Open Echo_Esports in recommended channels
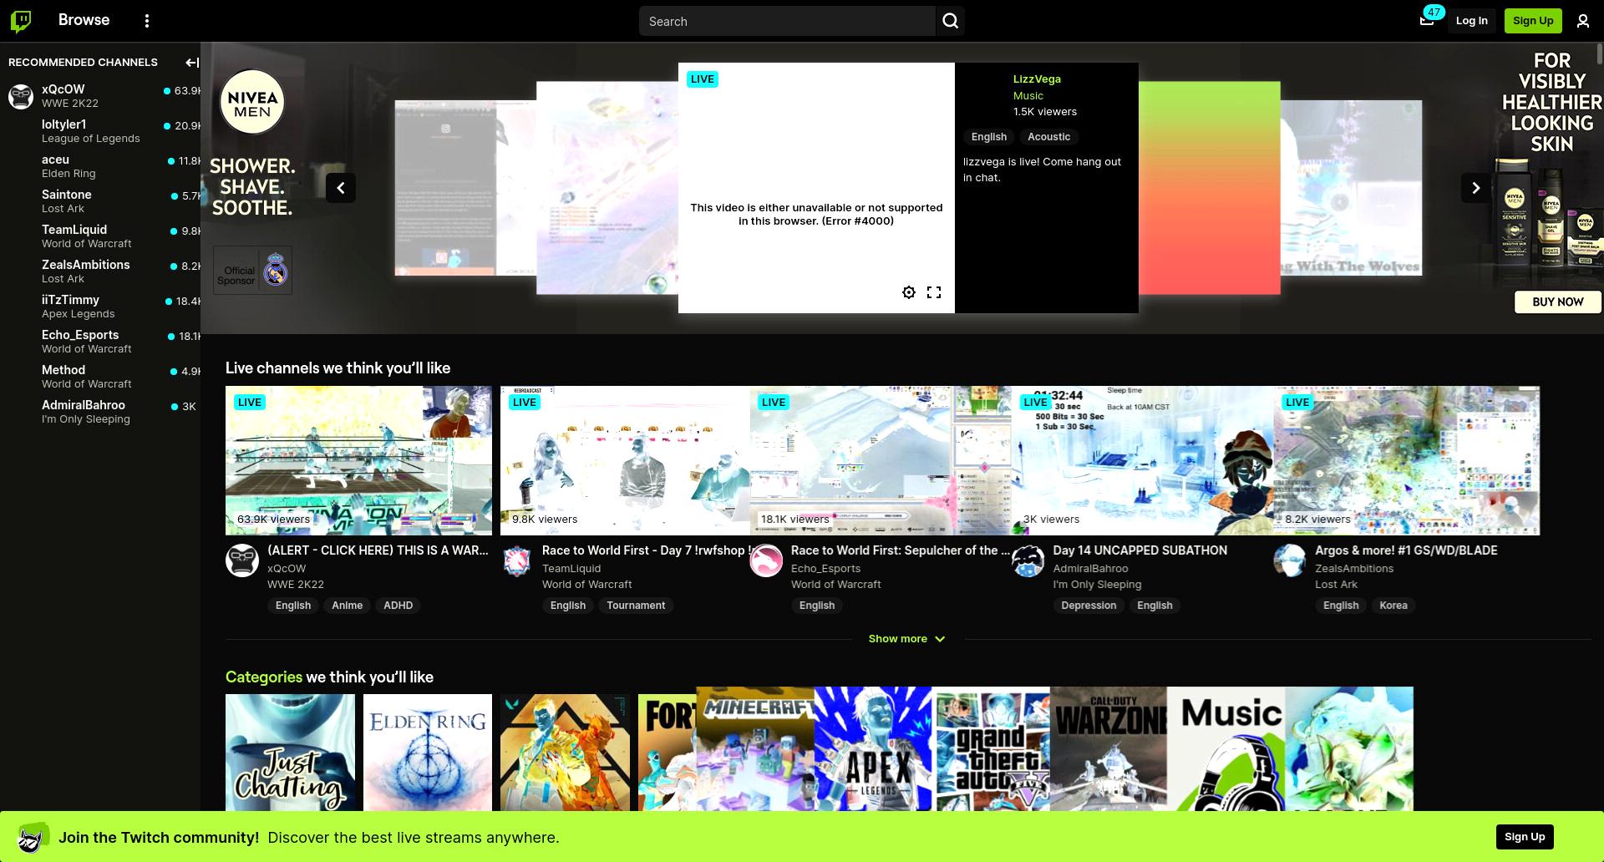Viewport: 1604px width, 862px height. pyautogui.click(x=100, y=342)
